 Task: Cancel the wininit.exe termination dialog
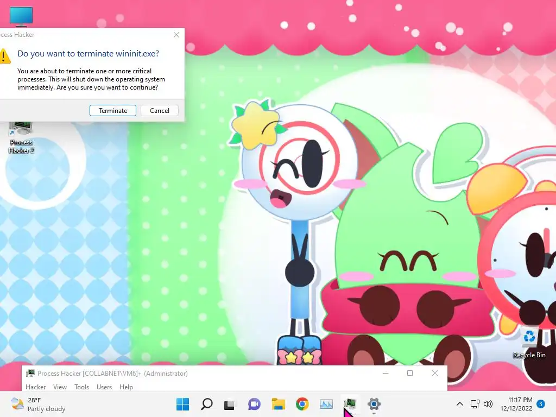pyautogui.click(x=160, y=111)
